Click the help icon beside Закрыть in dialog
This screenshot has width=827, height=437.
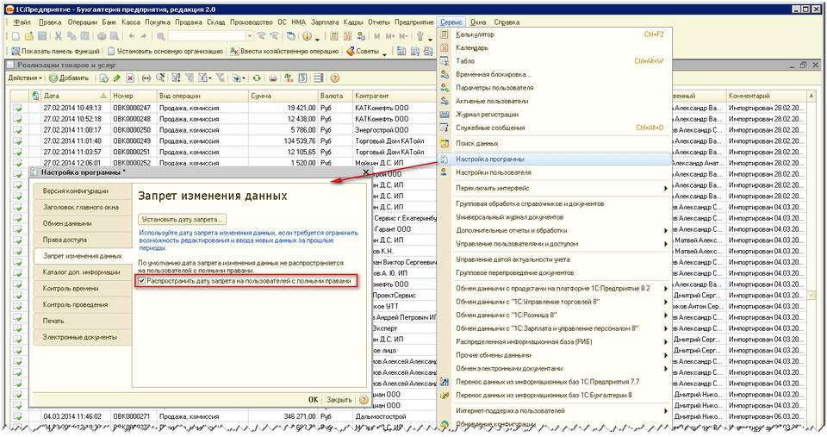[x=364, y=400]
